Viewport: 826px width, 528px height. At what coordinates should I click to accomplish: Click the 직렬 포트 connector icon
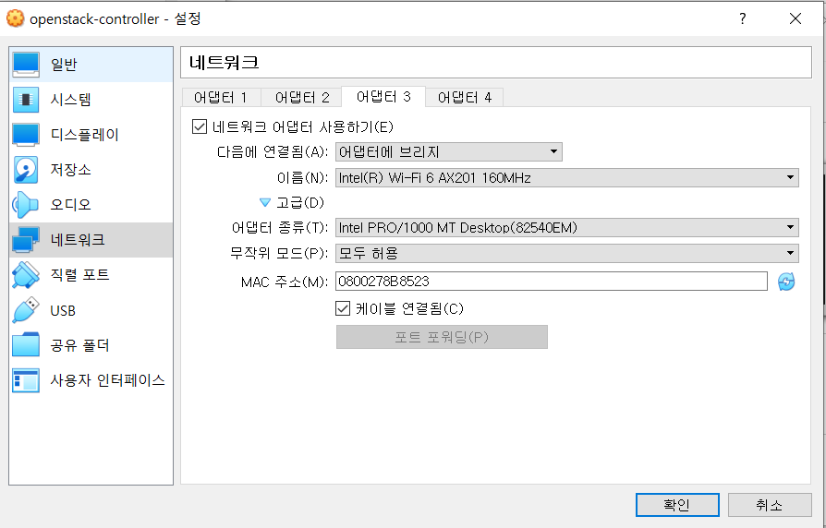coord(25,275)
